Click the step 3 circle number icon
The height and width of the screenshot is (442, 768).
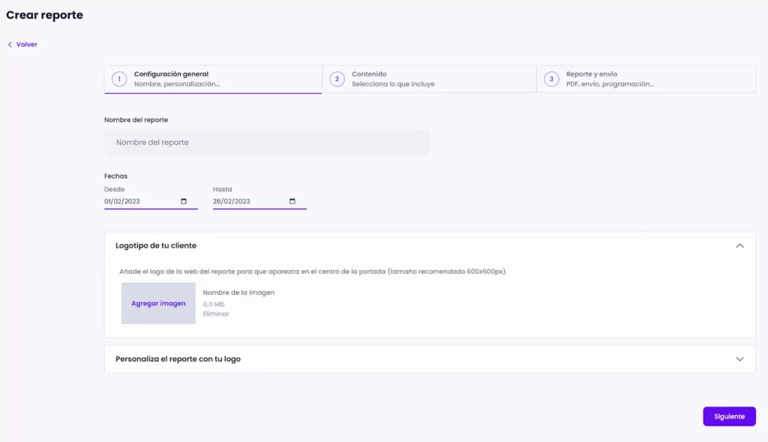point(551,79)
